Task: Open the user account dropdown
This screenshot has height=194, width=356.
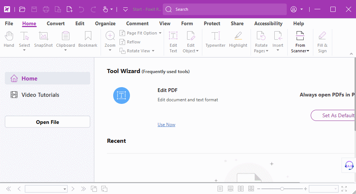Action: pos(301,9)
